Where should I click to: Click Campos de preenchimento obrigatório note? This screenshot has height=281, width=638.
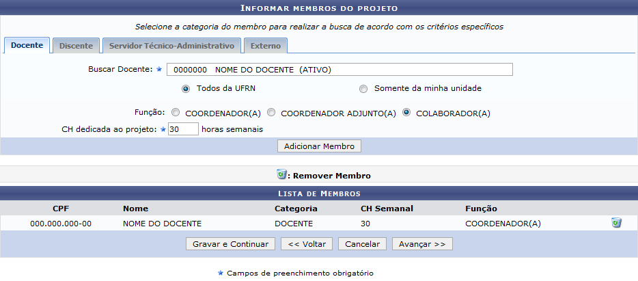click(x=300, y=273)
